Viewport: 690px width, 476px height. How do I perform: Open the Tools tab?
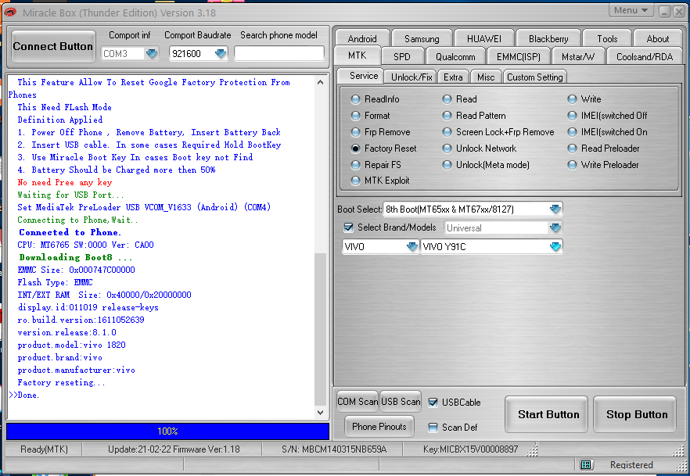[x=607, y=38]
